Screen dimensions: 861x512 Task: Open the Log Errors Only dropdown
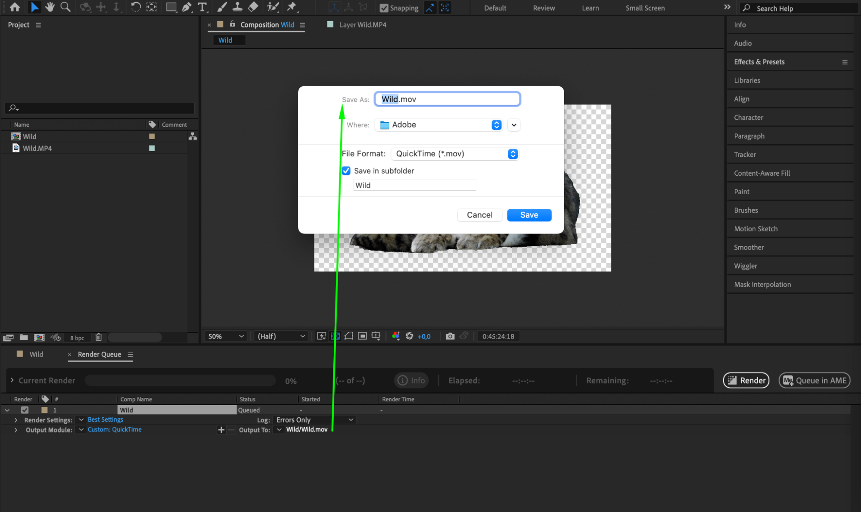314,420
